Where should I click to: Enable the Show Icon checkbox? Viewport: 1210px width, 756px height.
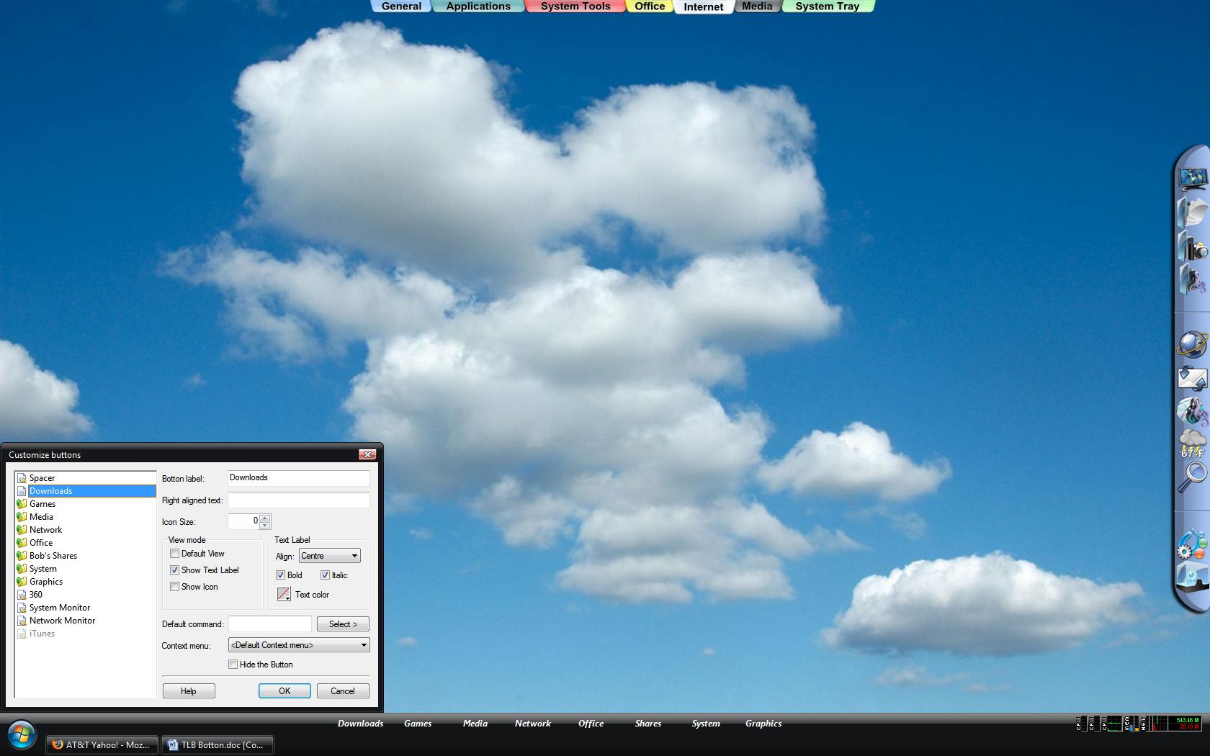tap(174, 587)
